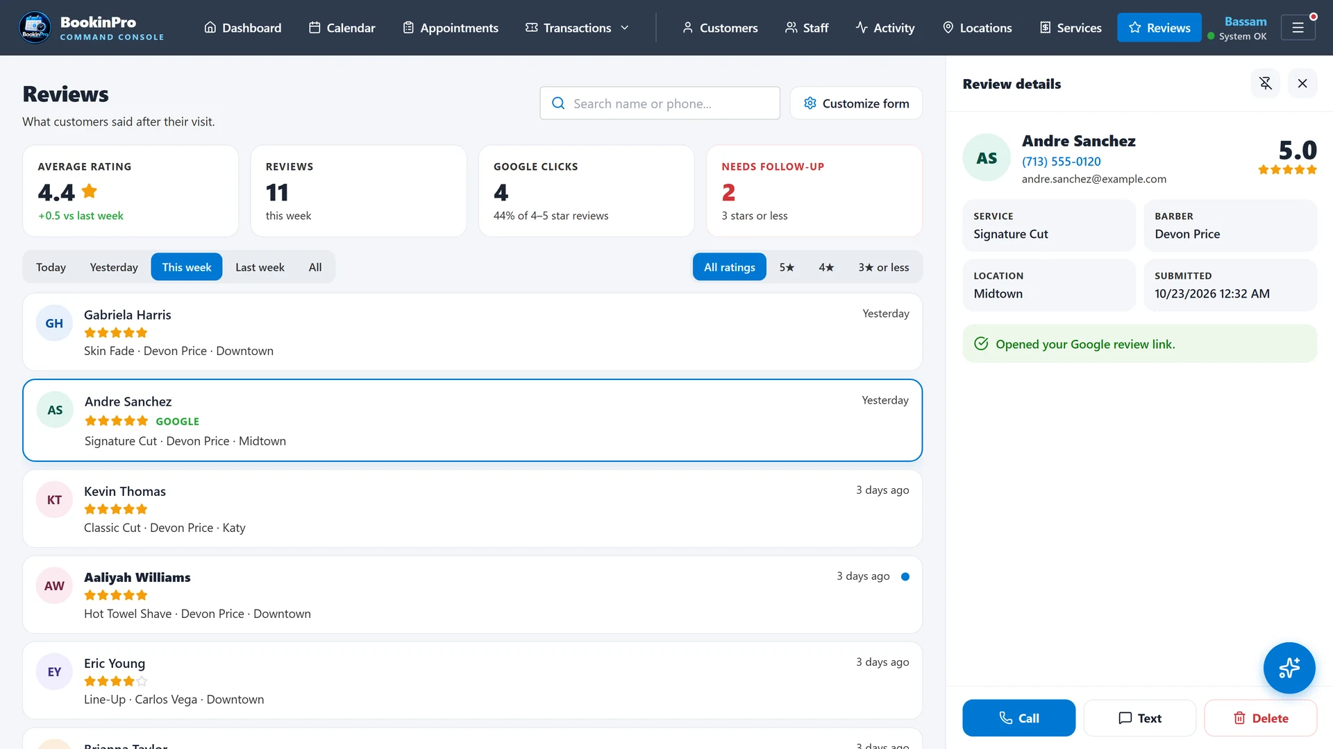Click the phone number (713) 555-0120

click(1061, 162)
